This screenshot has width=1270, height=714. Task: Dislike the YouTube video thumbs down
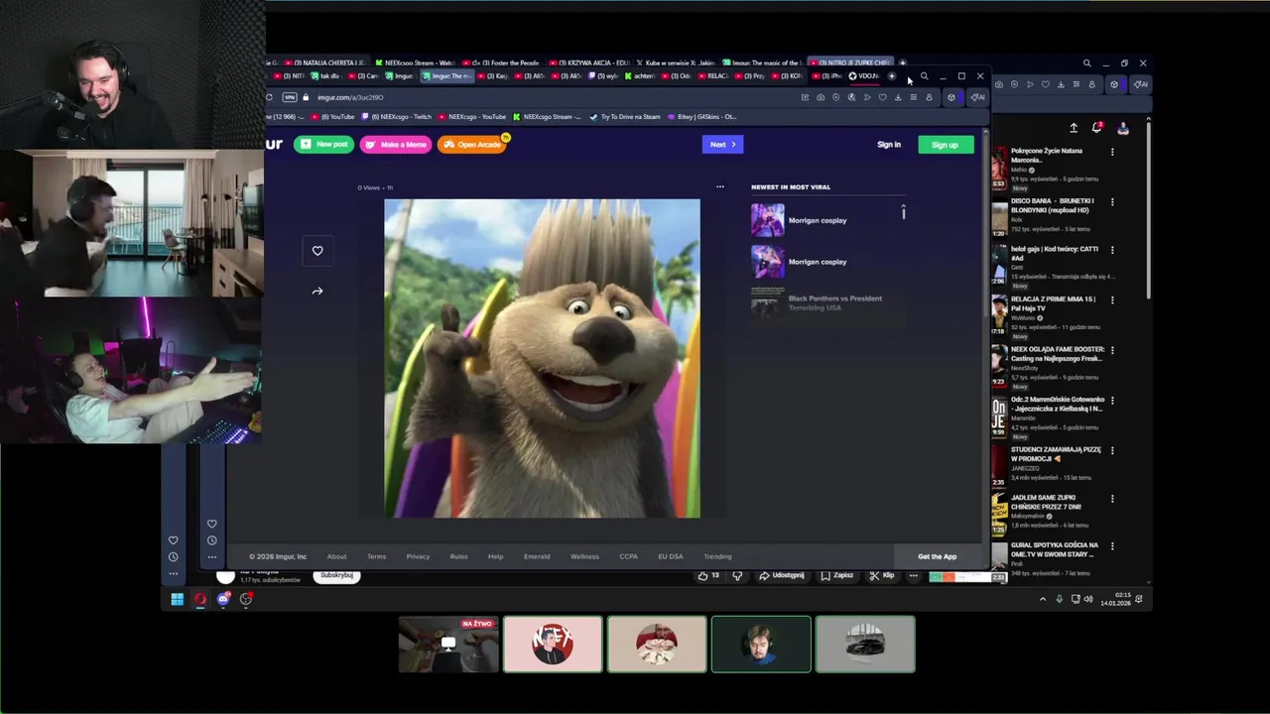(737, 576)
